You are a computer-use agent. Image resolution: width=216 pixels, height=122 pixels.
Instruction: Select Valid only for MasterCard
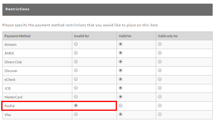click(160, 97)
